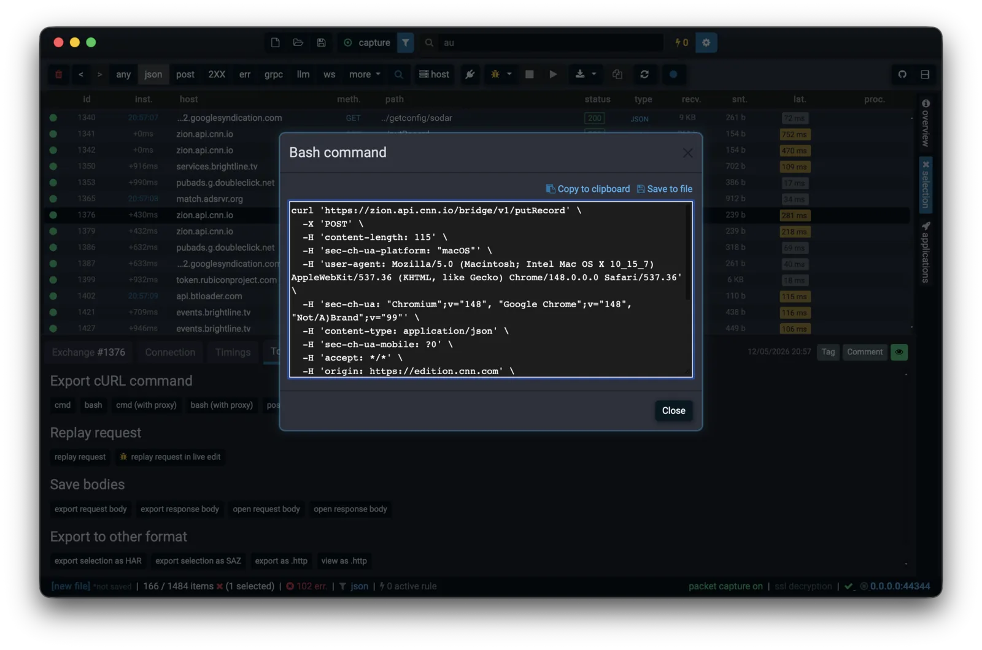This screenshot has width=982, height=650.
Task: Click the lightning rules counter icon
Action: 681,42
